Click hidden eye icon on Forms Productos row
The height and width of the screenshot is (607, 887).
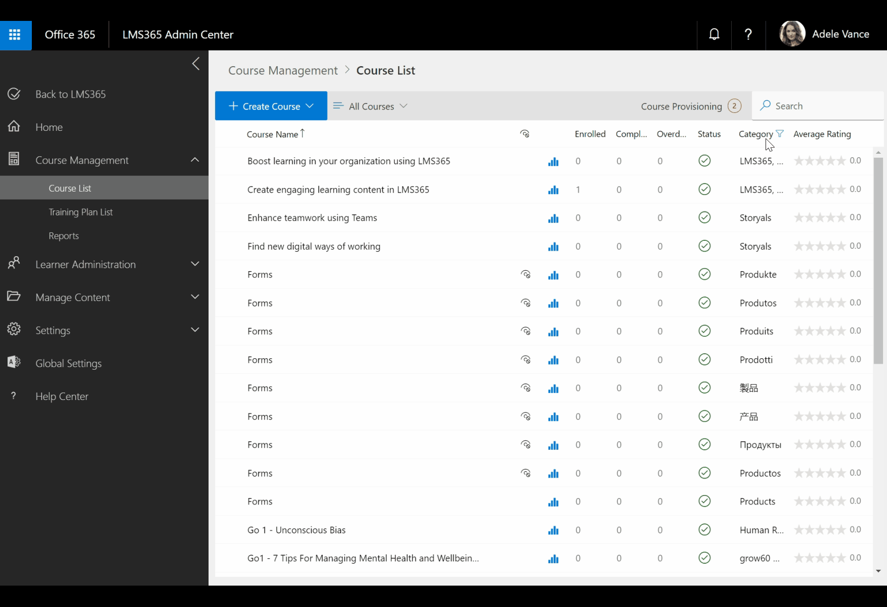526,473
